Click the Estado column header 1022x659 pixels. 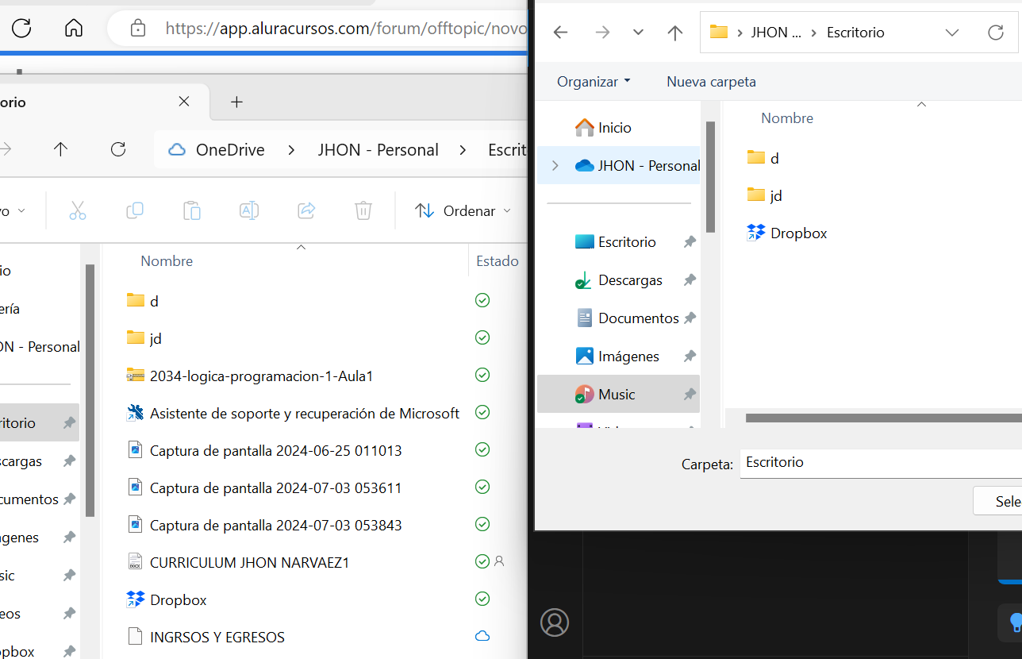[498, 261]
